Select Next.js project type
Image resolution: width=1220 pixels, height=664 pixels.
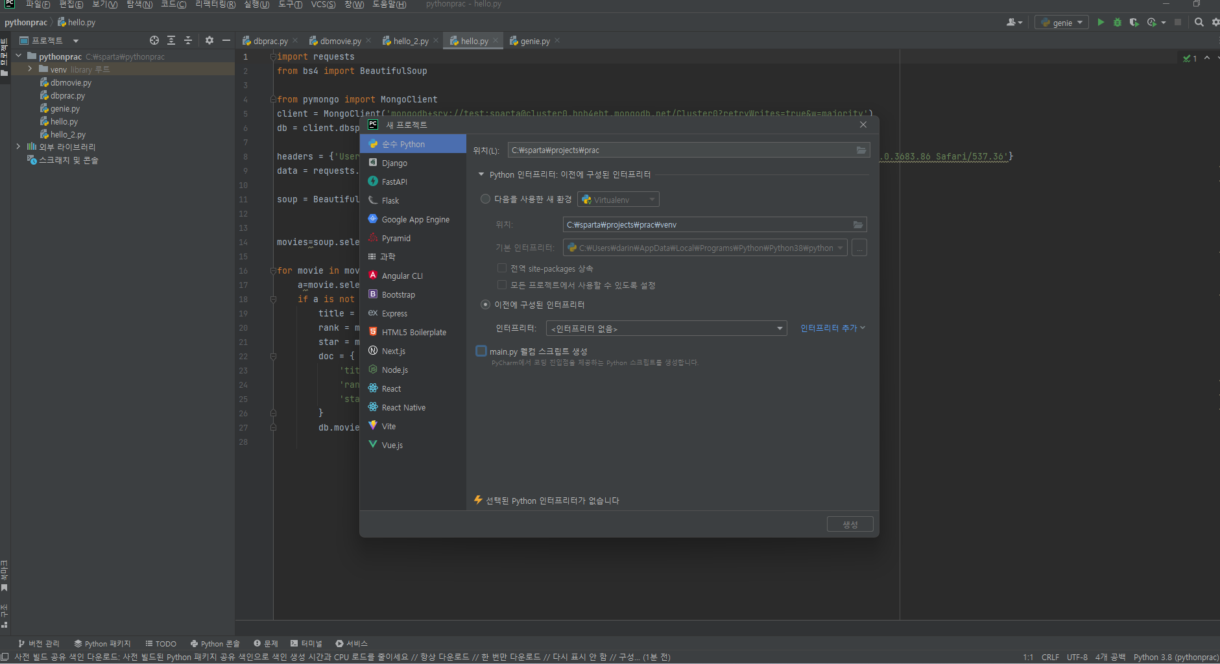[x=413, y=351]
